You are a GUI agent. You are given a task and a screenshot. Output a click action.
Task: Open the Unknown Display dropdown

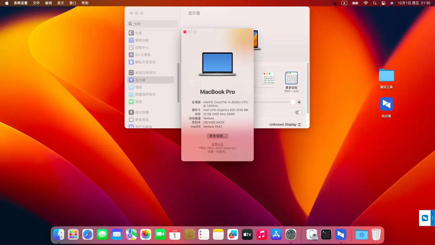pos(285,124)
